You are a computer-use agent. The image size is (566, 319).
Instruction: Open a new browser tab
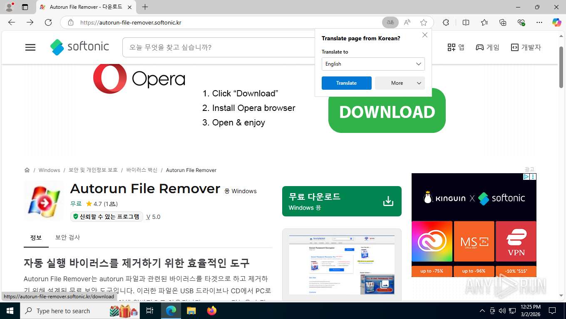click(145, 7)
